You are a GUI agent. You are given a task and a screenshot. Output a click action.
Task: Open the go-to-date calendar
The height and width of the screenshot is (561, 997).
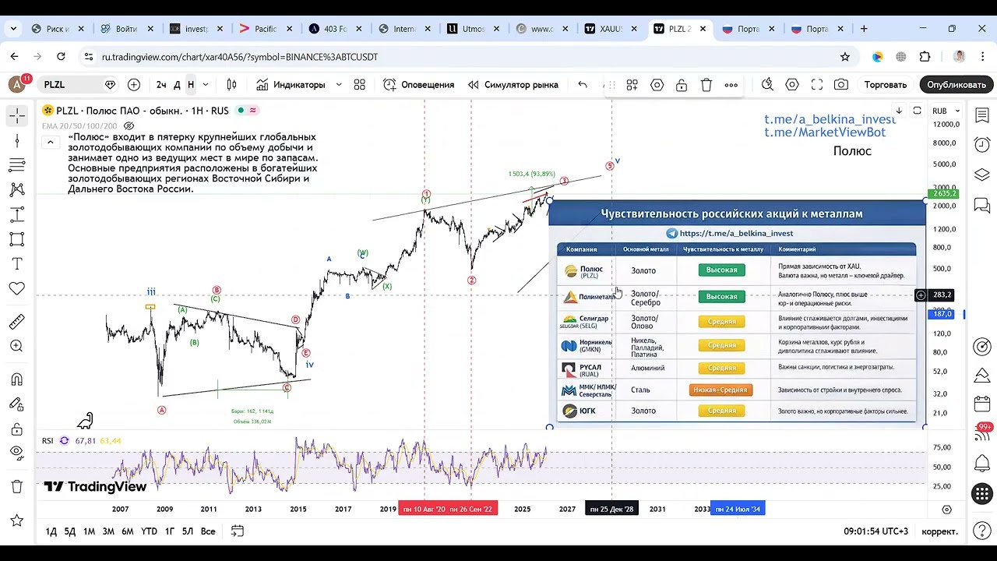238,531
